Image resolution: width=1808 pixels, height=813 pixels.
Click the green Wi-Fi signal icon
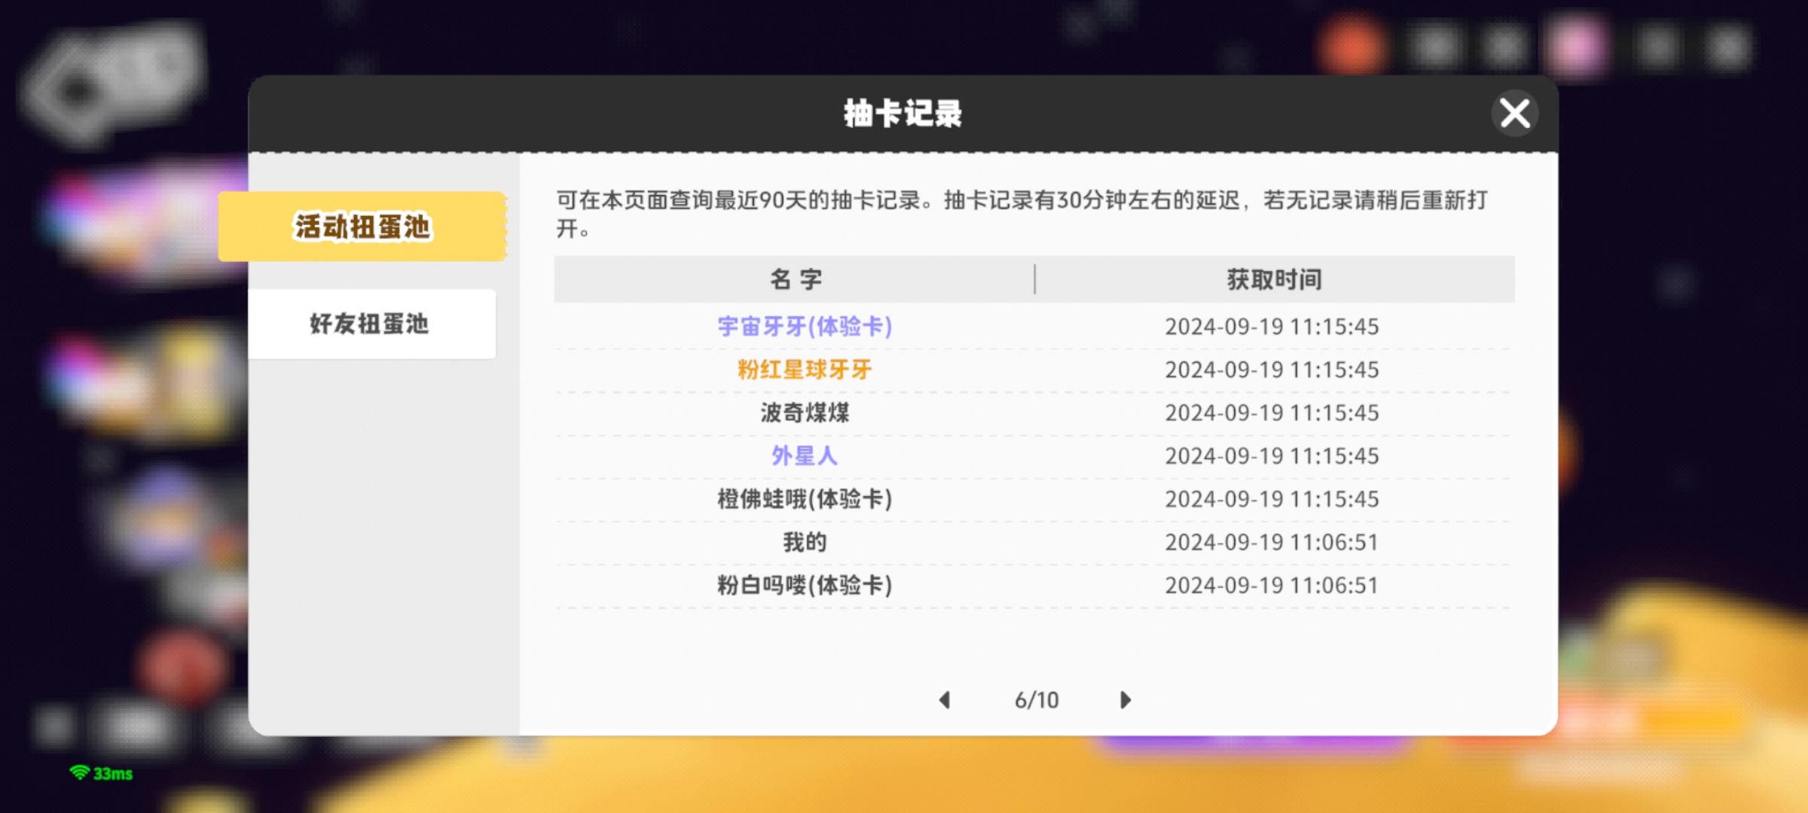[79, 772]
